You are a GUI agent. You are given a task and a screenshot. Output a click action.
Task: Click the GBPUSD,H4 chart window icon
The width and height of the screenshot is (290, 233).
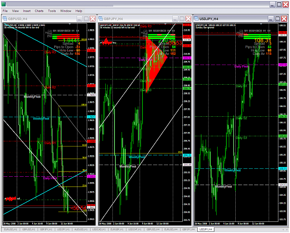5,19
